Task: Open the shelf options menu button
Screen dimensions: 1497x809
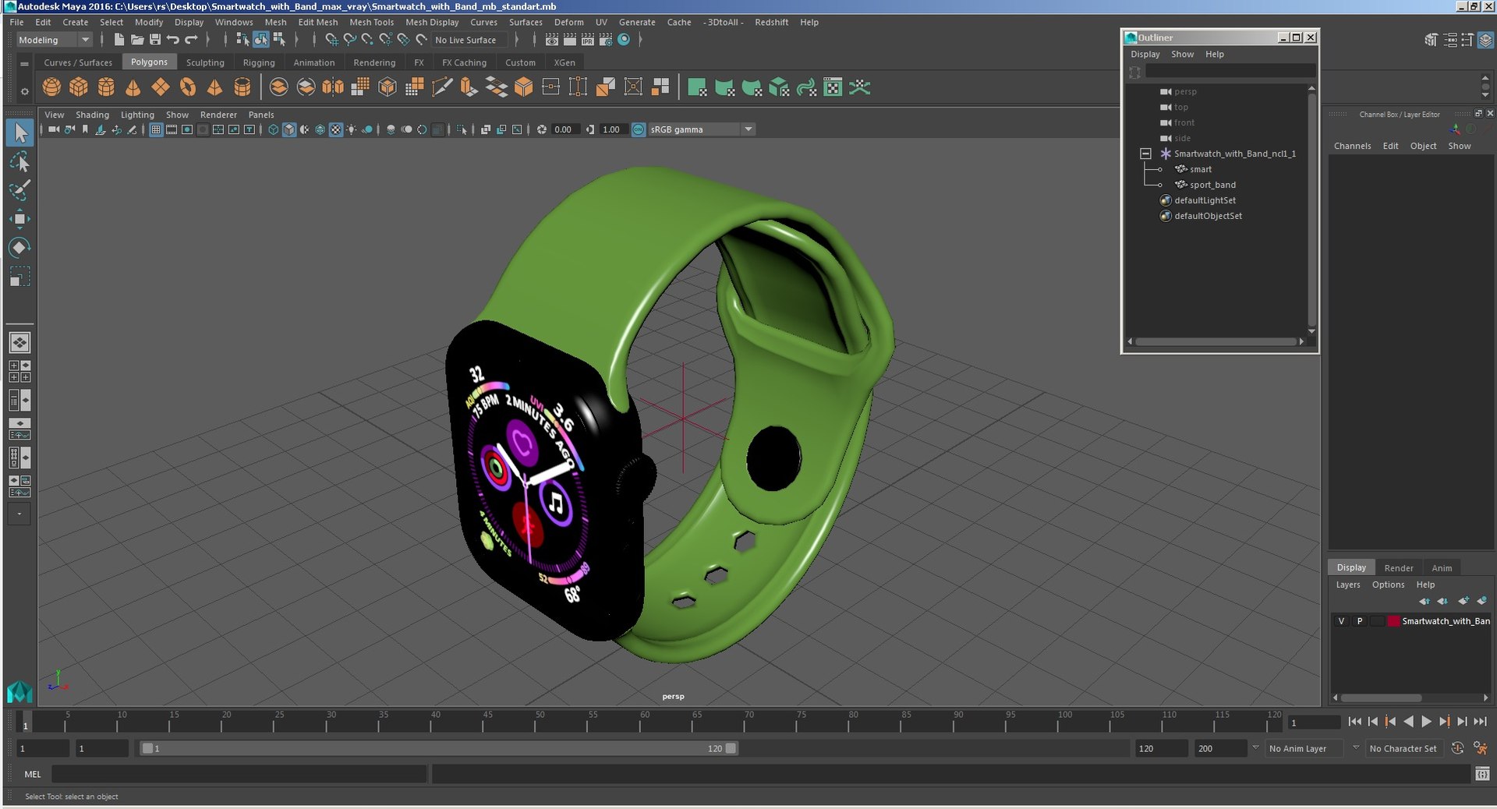Action: (x=24, y=91)
